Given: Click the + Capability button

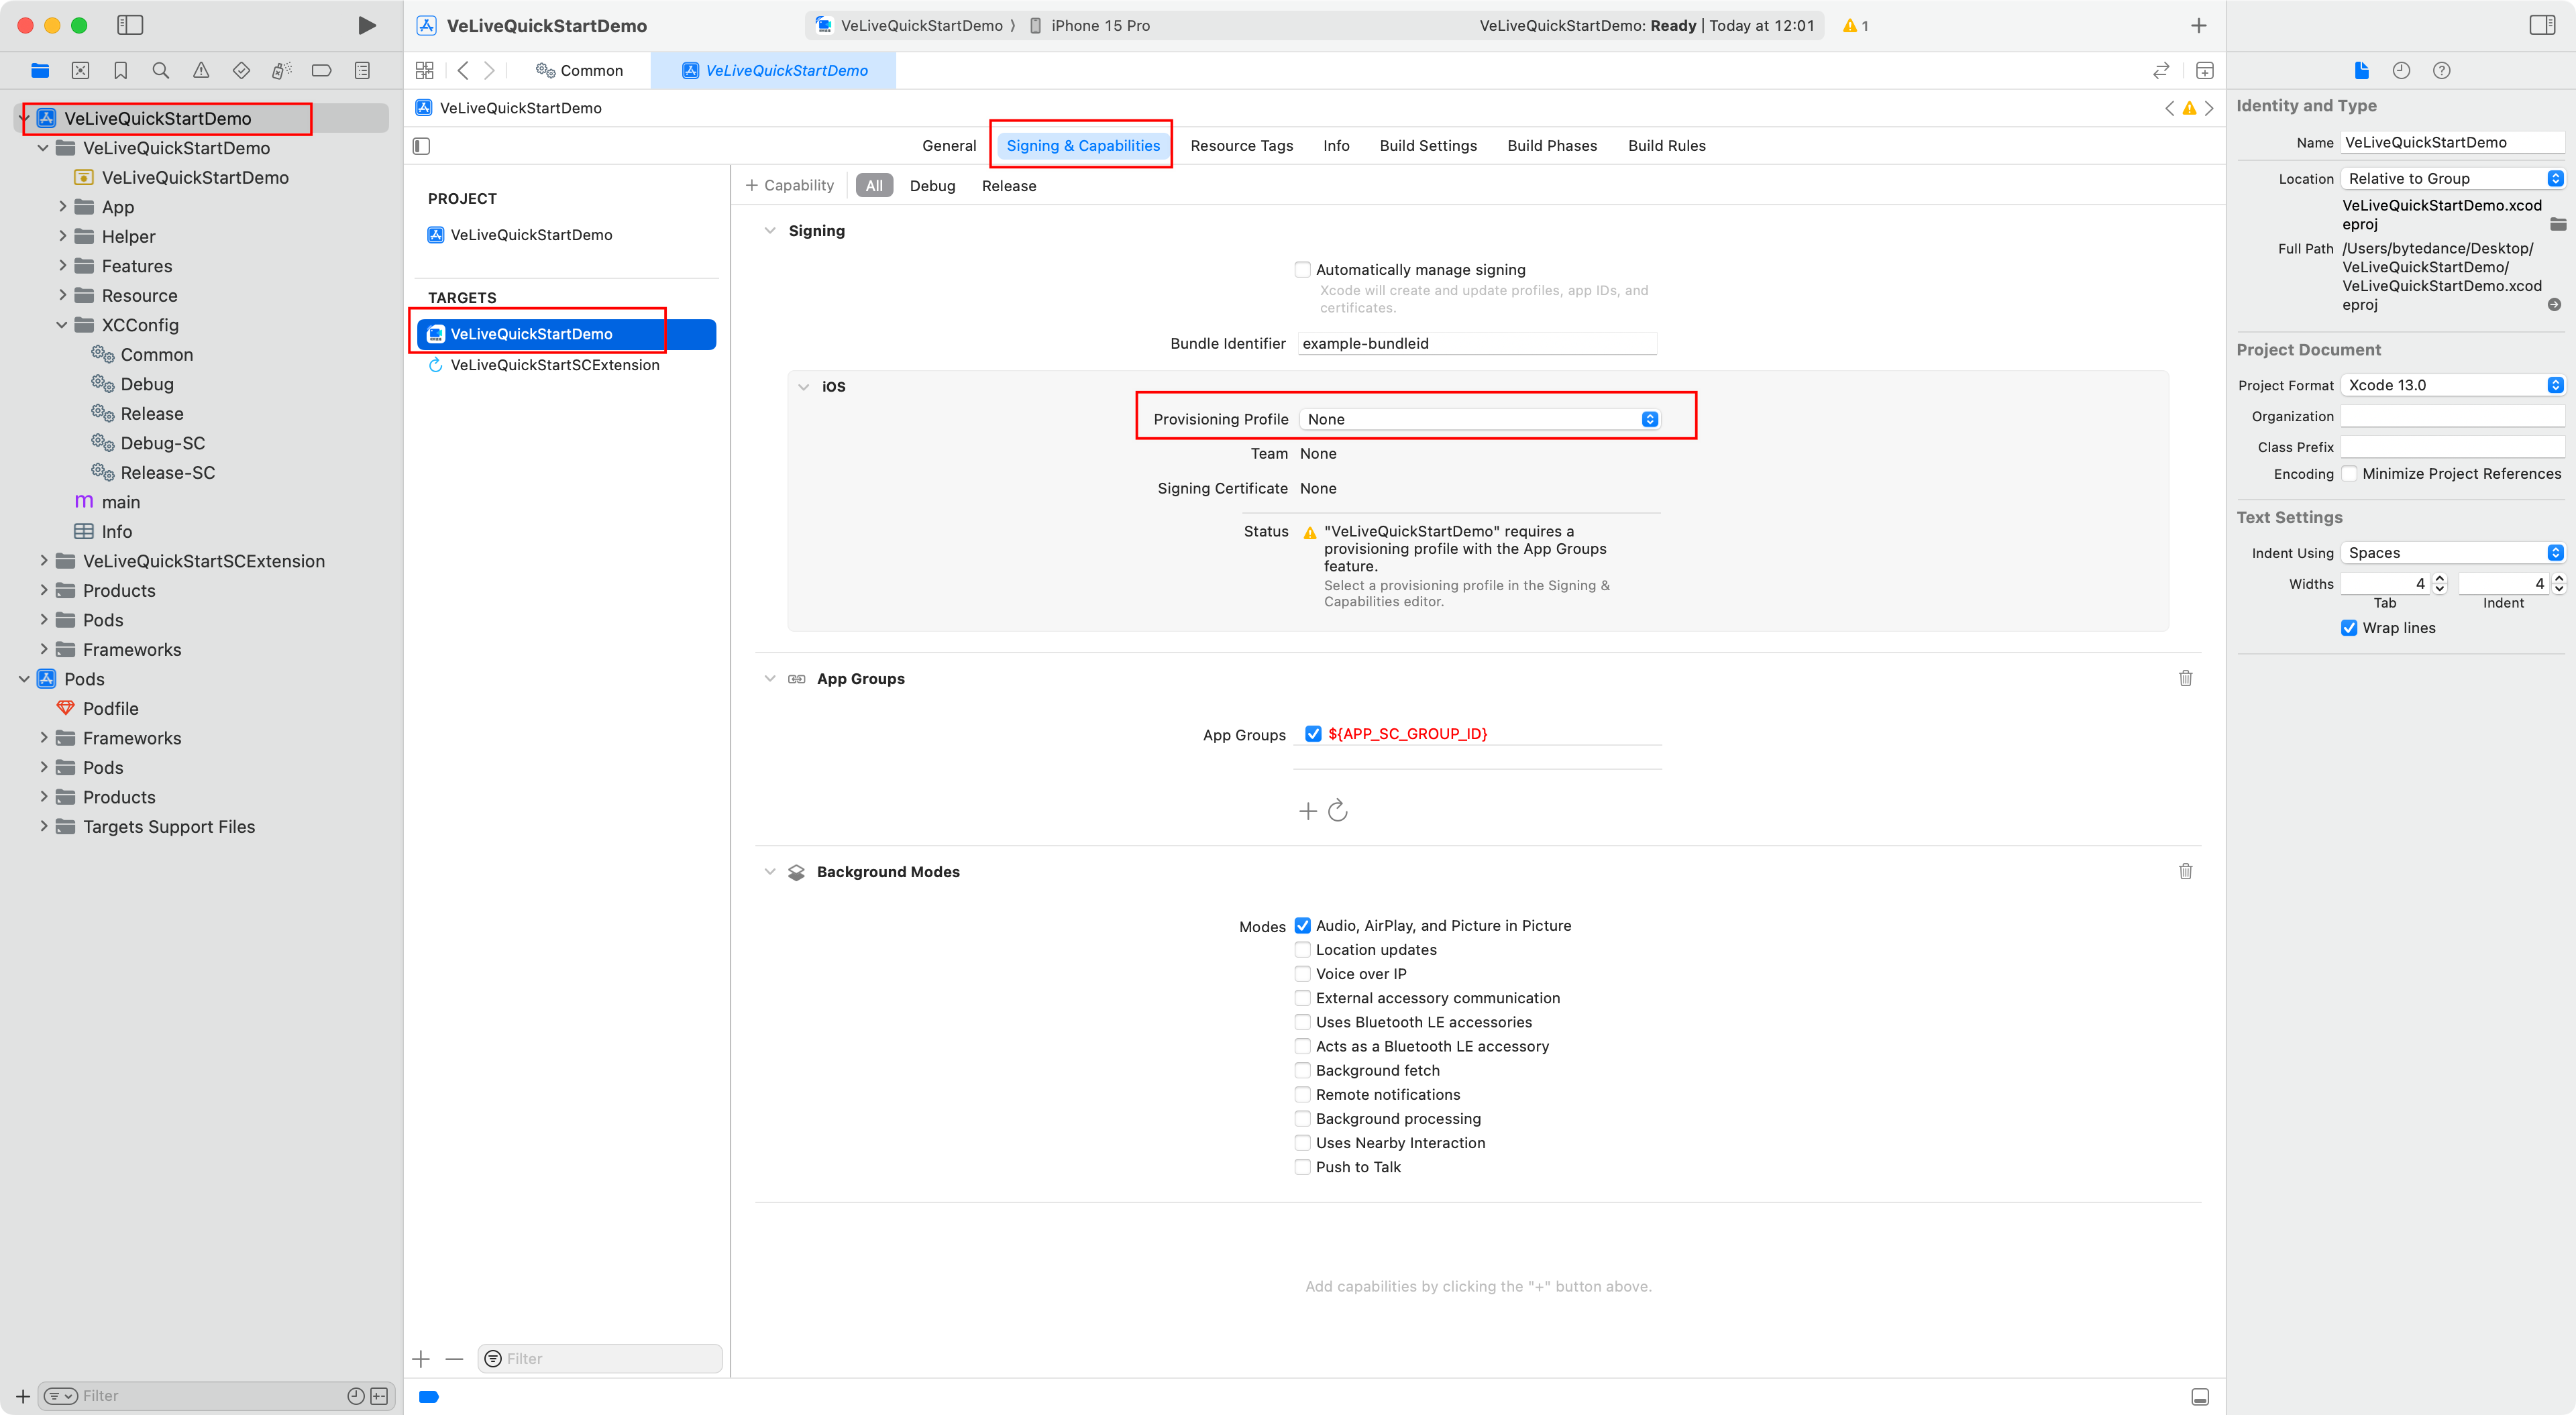Looking at the screenshot, I should (789, 185).
